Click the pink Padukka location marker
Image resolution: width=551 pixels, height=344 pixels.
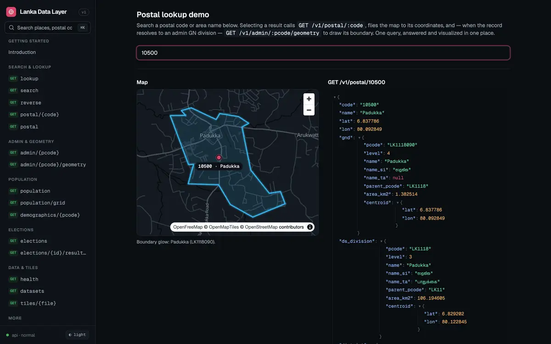click(x=219, y=157)
